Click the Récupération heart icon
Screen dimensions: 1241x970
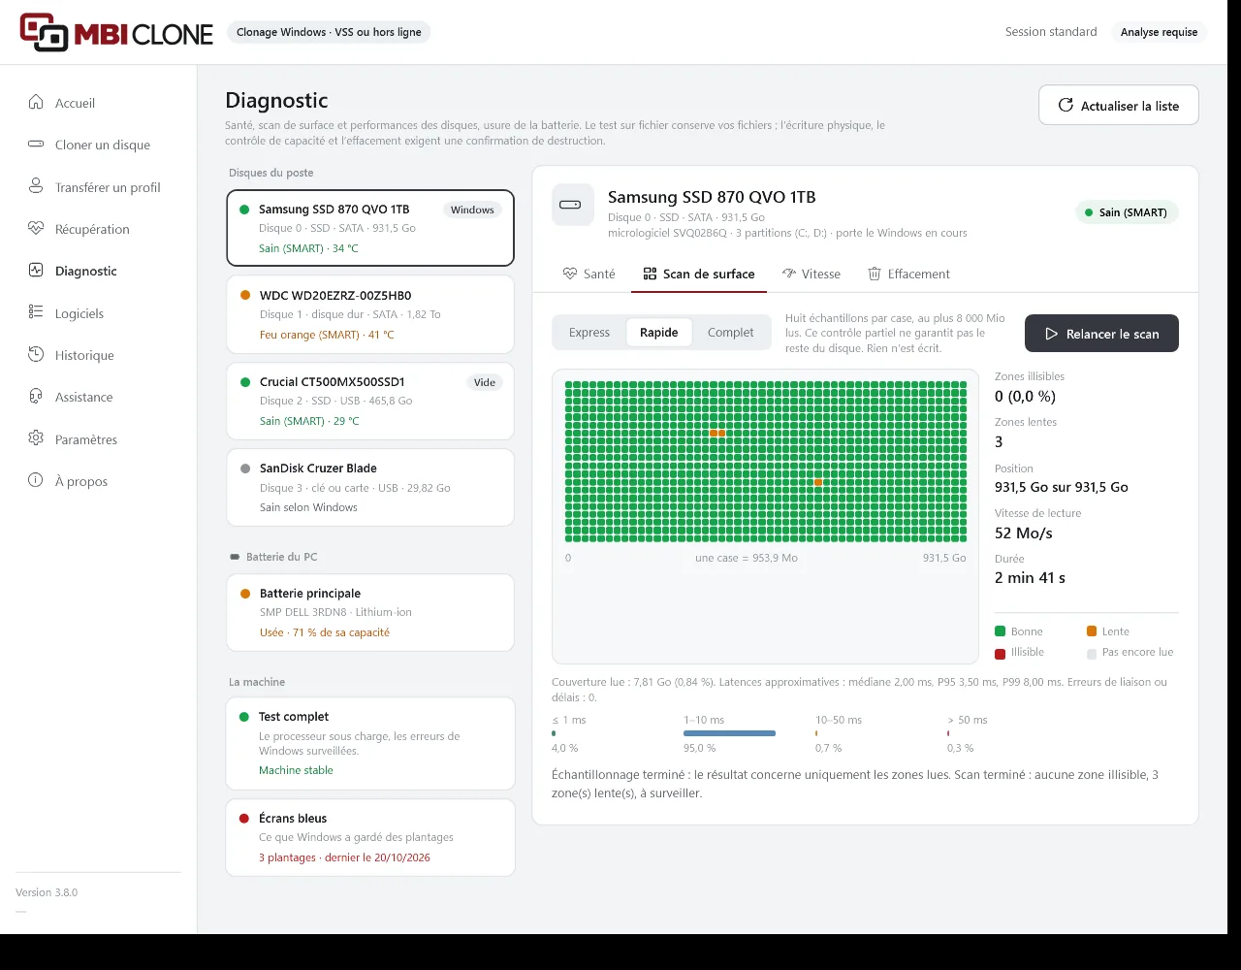coord(36,229)
